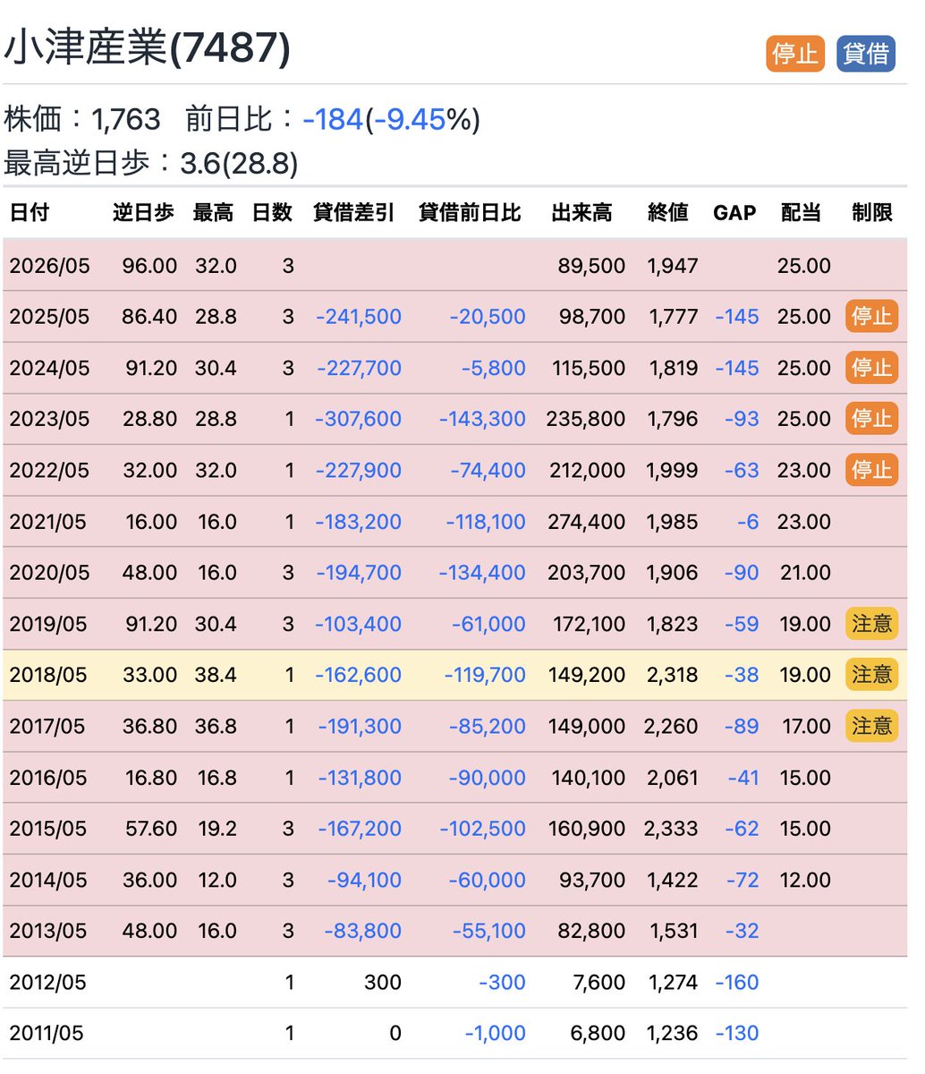925x1074 pixels.
Task: Click the 2022/05 date cell
Action: click(49, 470)
